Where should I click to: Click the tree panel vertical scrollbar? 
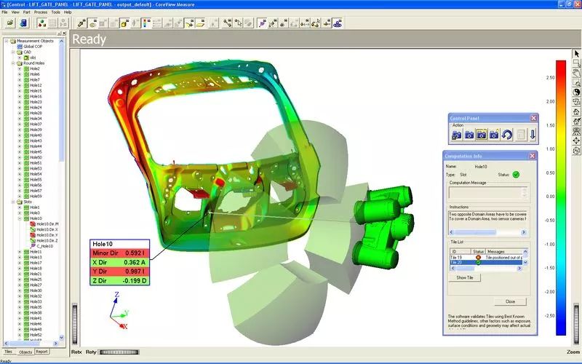pyautogui.click(x=62, y=189)
